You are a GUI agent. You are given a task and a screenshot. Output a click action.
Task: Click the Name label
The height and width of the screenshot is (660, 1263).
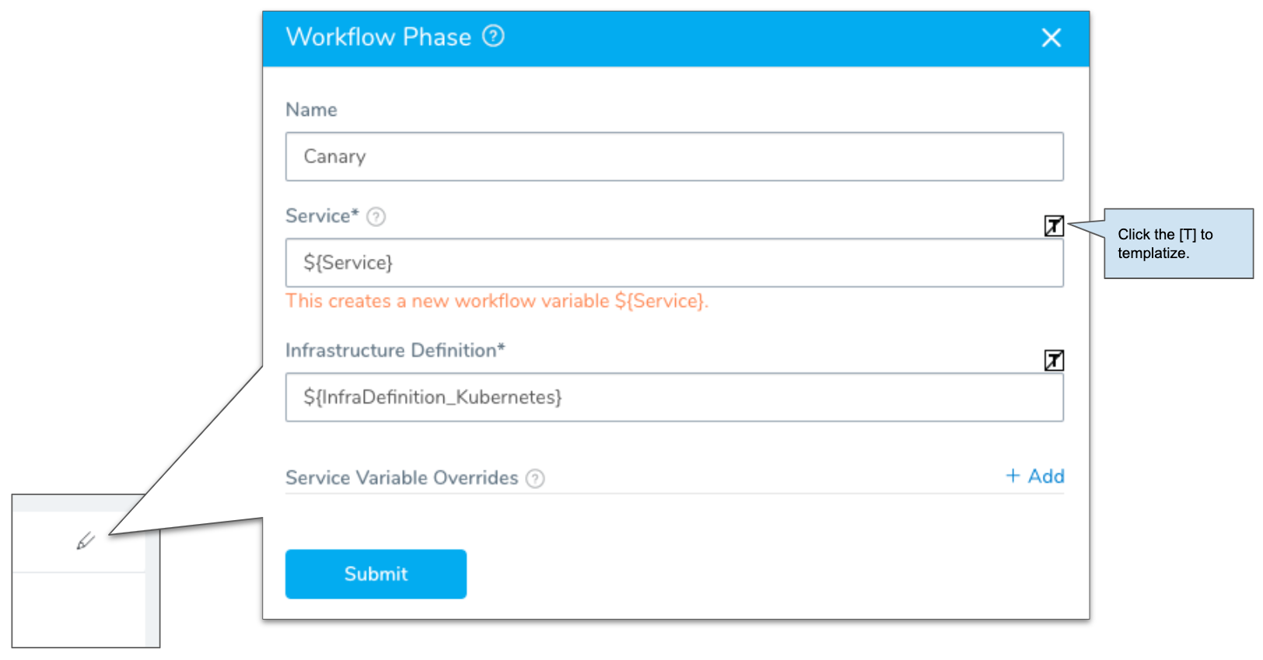[x=311, y=110]
